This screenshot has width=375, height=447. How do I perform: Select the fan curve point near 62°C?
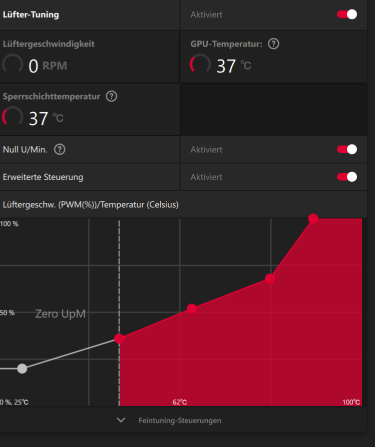click(x=191, y=308)
